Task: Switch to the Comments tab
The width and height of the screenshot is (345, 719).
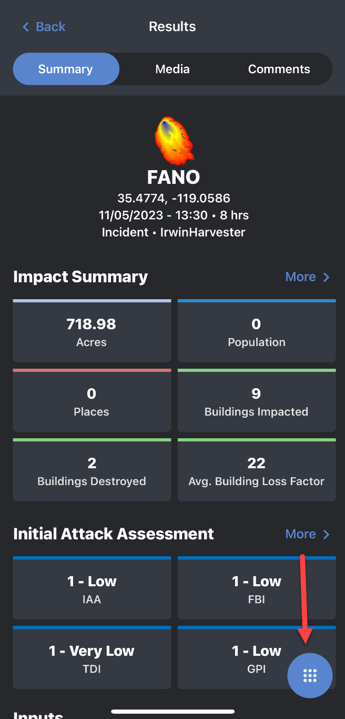Action: 279,69
